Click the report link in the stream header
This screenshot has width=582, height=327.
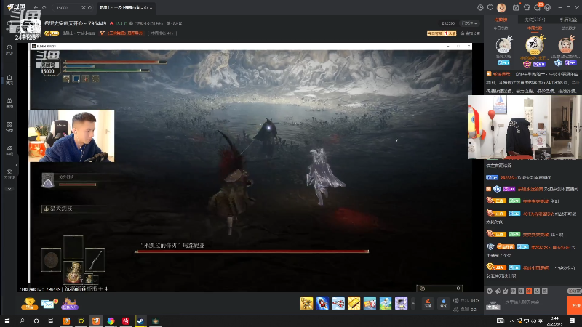(x=175, y=23)
